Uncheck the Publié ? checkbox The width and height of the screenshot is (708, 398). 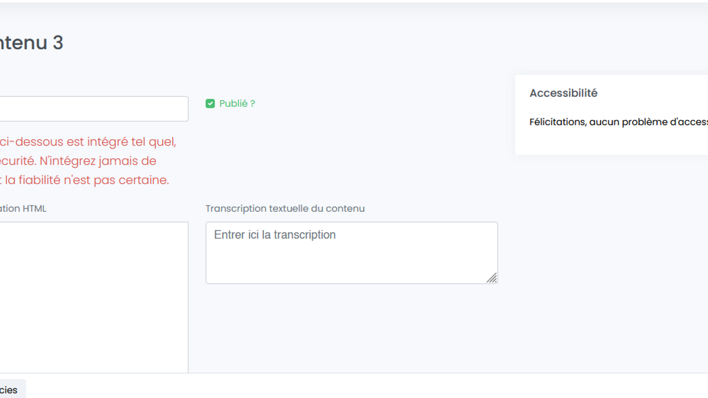210,104
